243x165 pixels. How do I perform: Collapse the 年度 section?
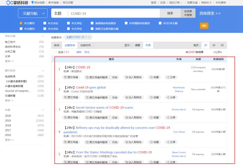[43, 110]
